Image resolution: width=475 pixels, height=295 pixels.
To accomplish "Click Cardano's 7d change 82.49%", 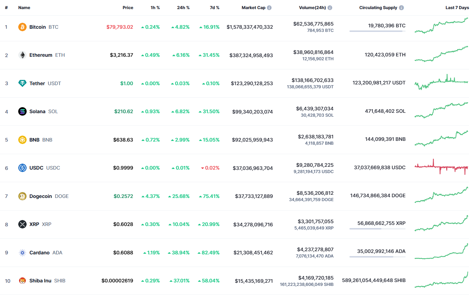I will [209, 253].
